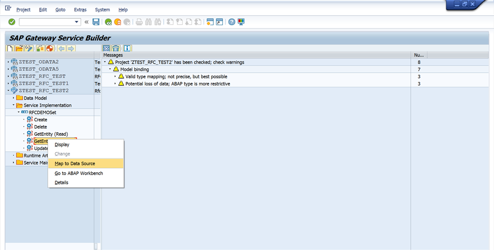
Task: Click the tree panel vertical scrollbar
Action: (96, 245)
